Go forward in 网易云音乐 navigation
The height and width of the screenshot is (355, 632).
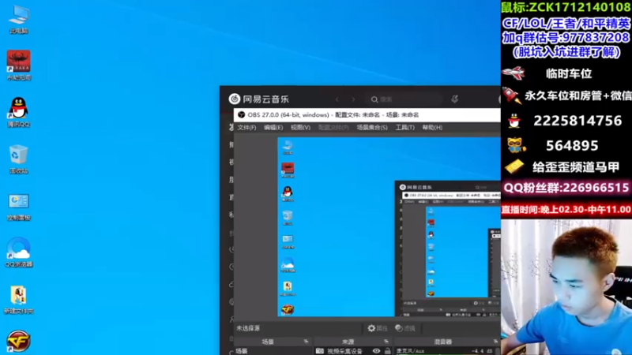[x=353, y=99]
